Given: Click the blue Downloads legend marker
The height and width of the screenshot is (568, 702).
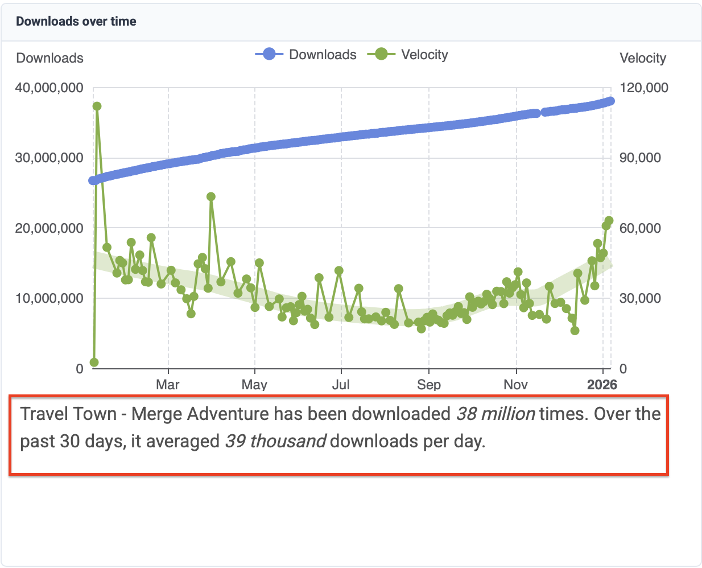Looking at the screenshot, I should (269, 55).
